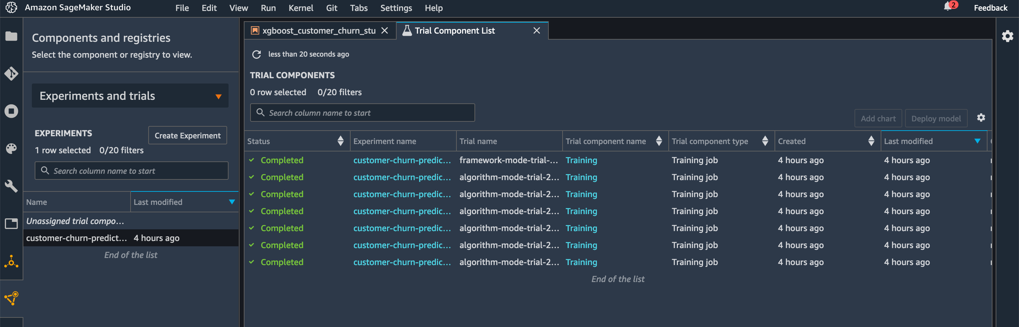Viewport: 1019px width, 327px height.
Task: Open the View menu
Action: (238, 8)
